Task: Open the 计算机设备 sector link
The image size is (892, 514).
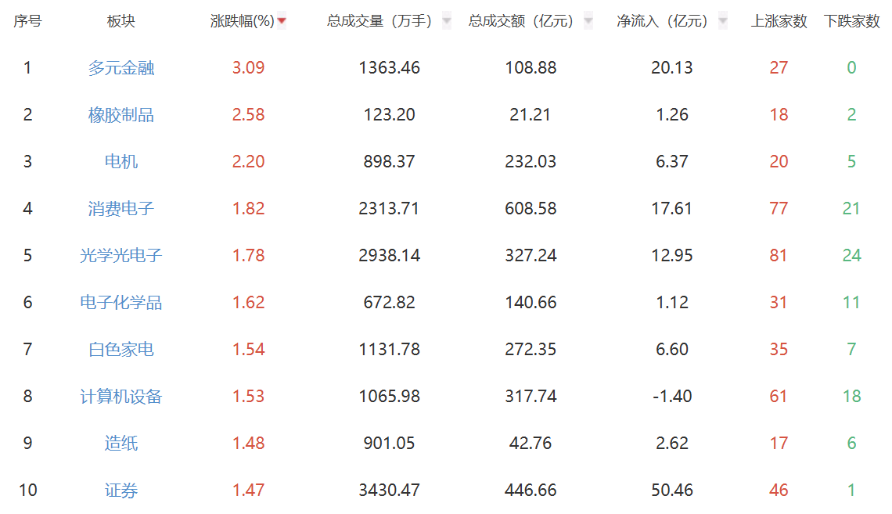Action: 121,397
